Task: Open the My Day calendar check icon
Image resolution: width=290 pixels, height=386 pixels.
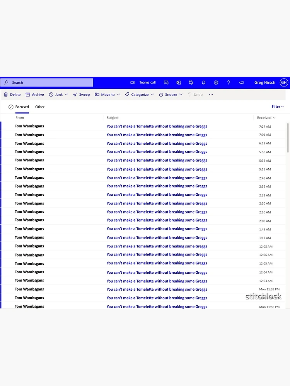Action: pos(191,83)
